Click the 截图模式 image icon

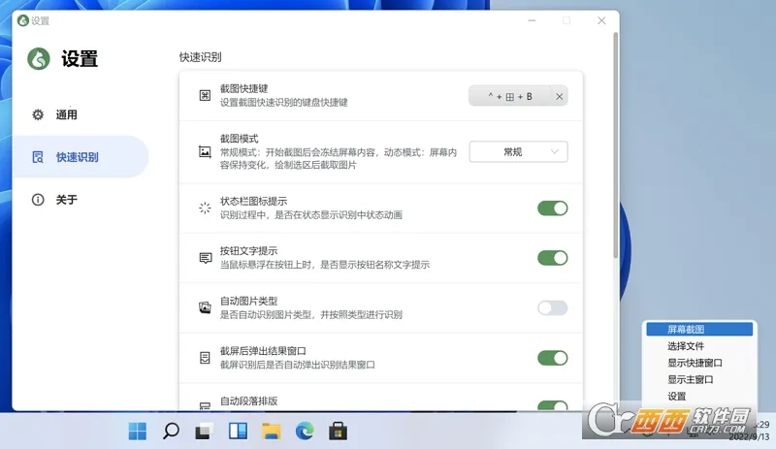(x=205, y=151)
